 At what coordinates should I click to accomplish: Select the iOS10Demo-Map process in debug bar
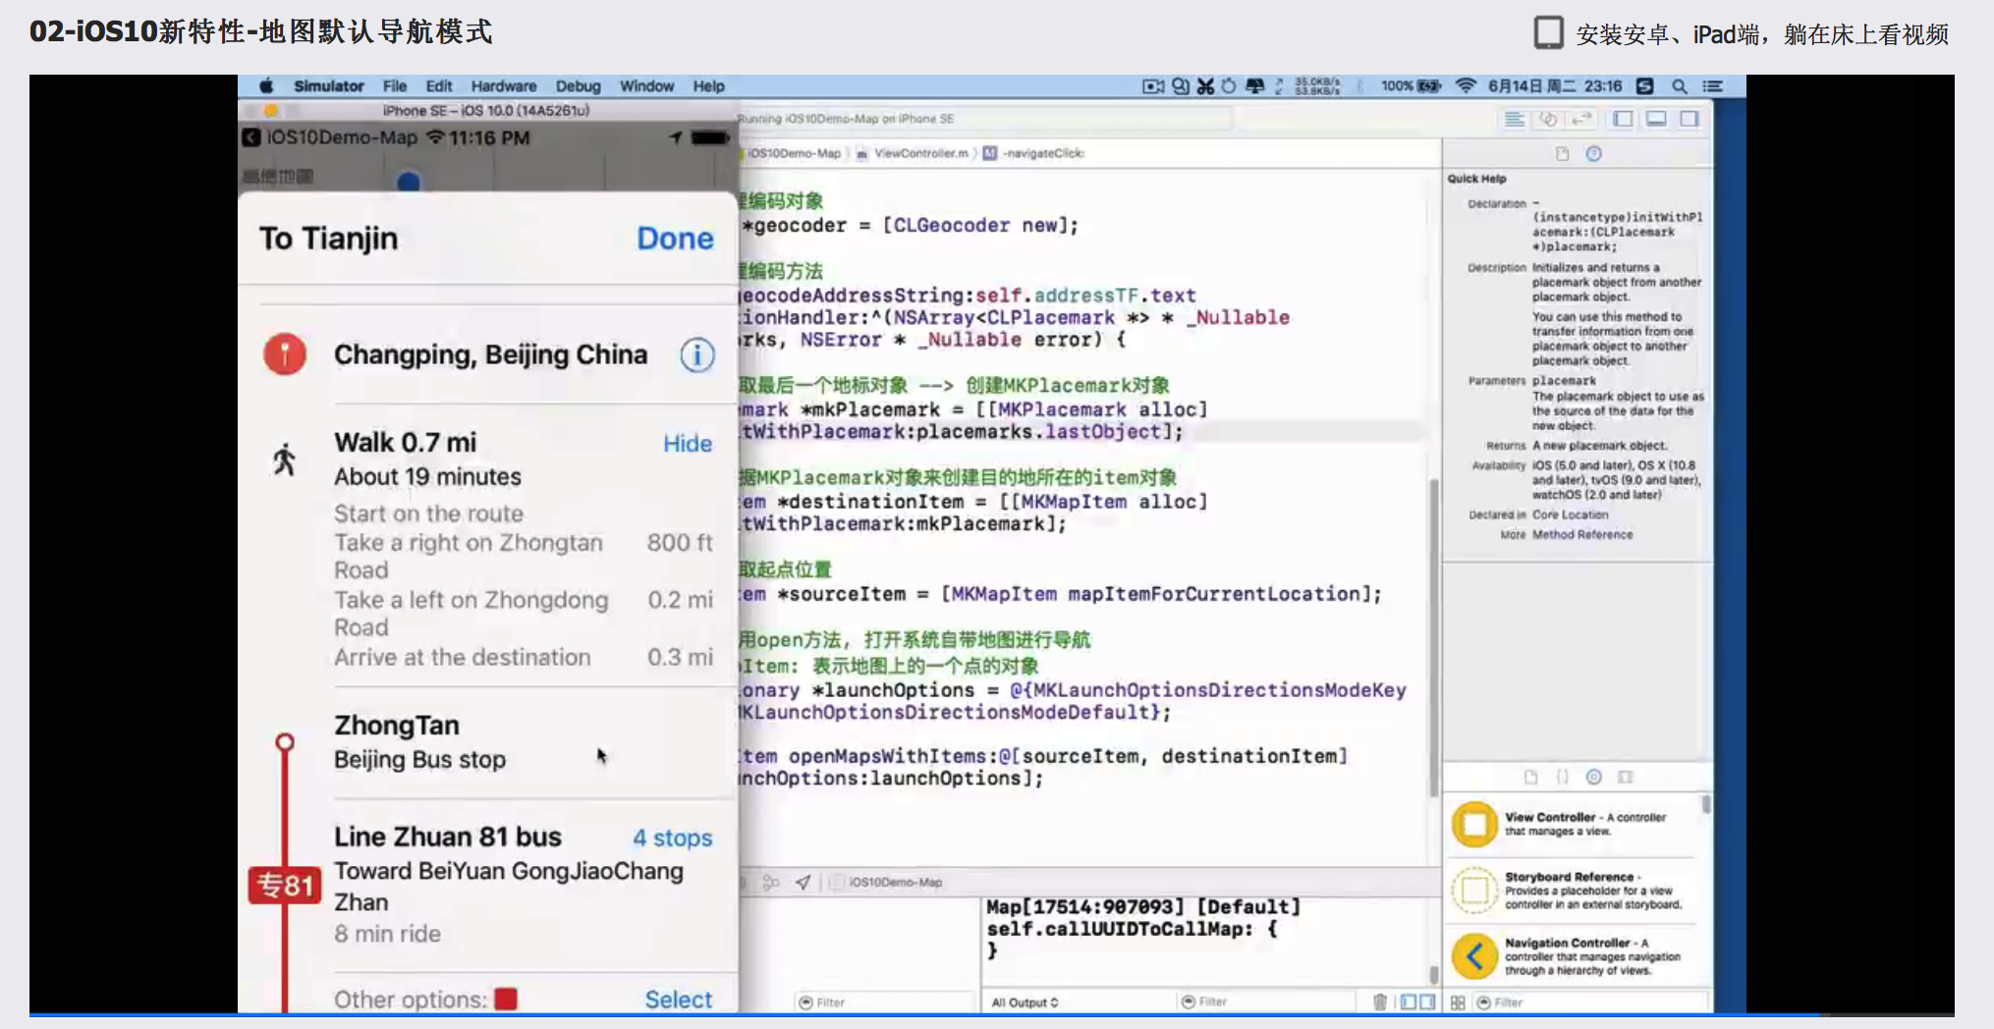coord(887,882)
